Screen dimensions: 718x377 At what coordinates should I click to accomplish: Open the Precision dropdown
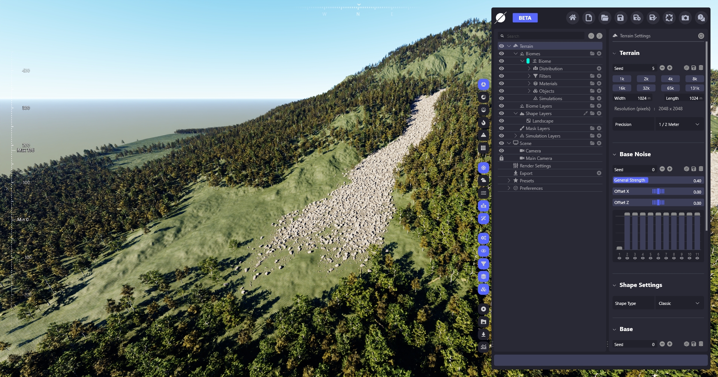pos(679,124)
